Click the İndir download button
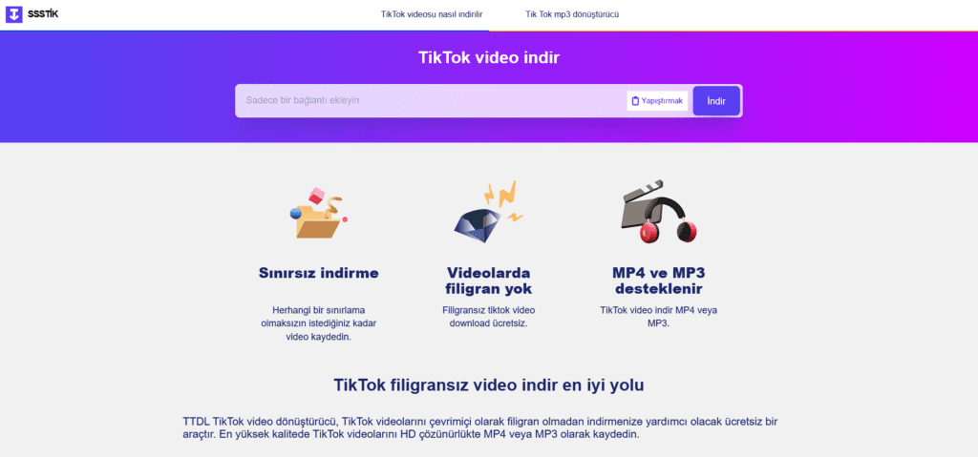This screenshot has width=978, height=457. (x=716, y=101)
